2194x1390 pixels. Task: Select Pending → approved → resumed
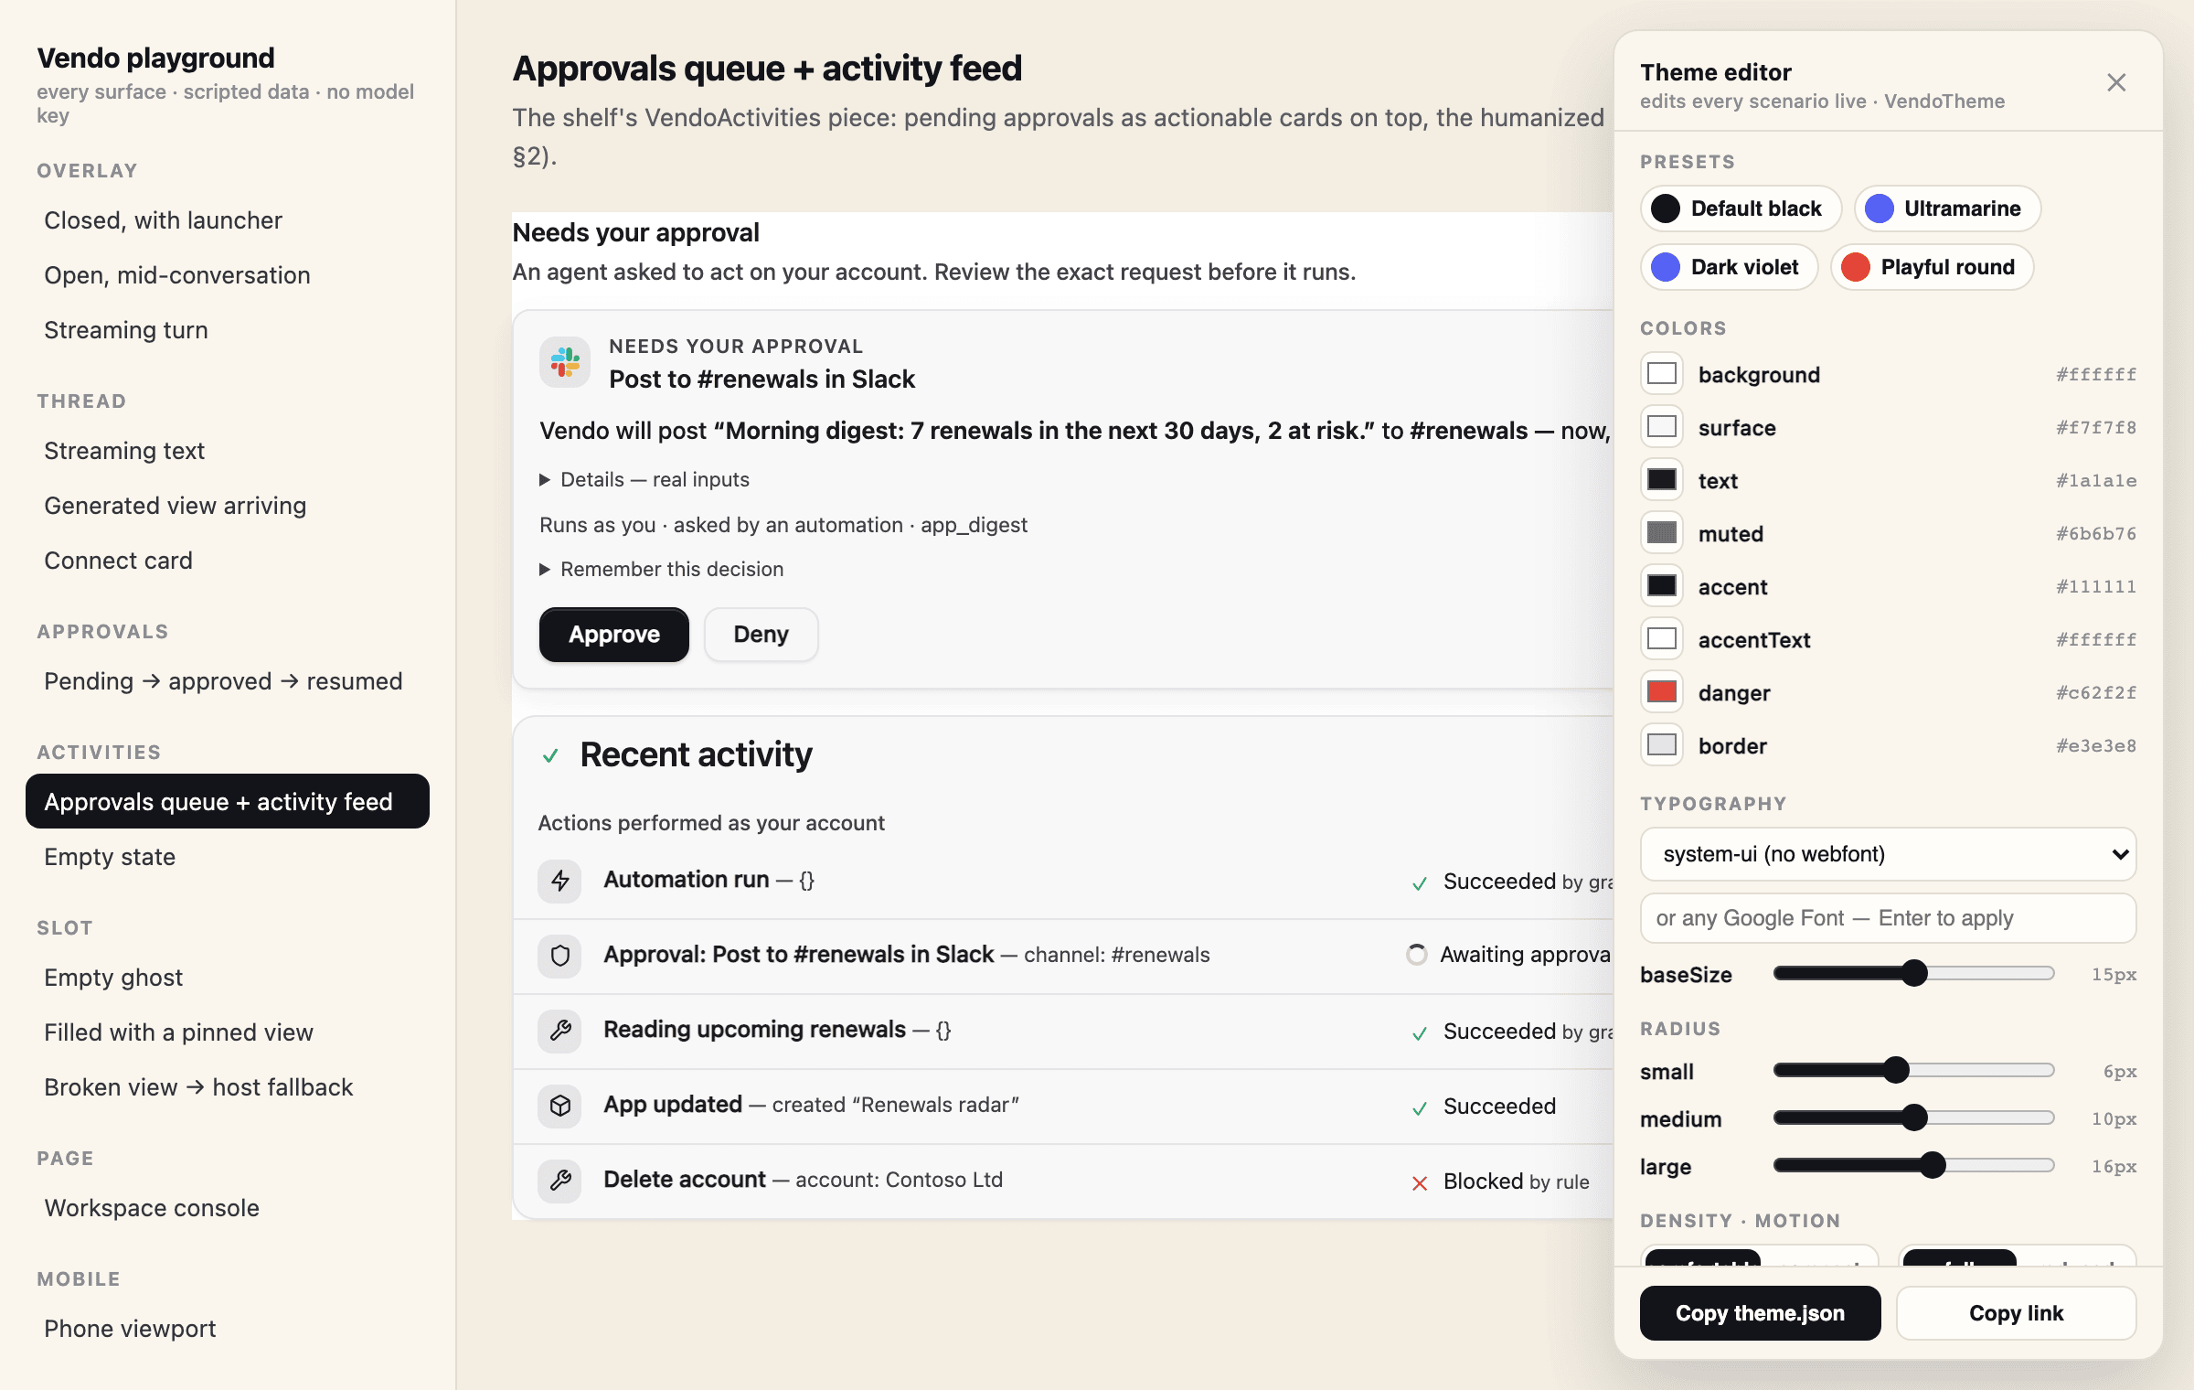click(228, 681)
